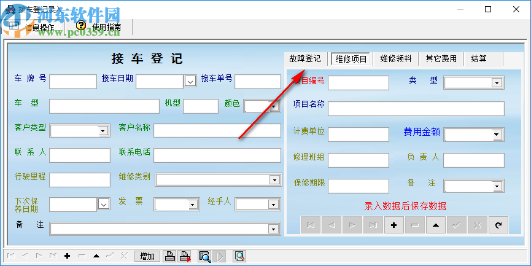Screen dimensions: 531x266
Task: Expand the 发票 dropdown
Action: (x=193, y=205)
